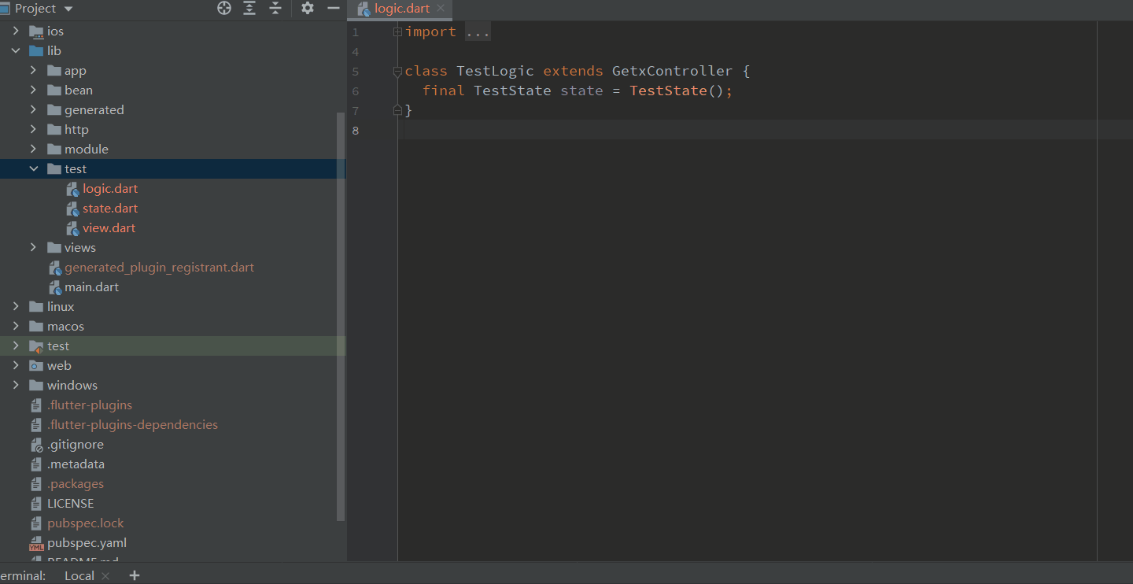Open view.dart in the project tree

tap(109, 227)
